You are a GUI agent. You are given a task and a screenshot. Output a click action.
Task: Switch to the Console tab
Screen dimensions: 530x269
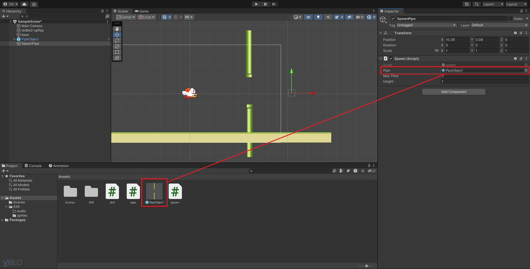[33, 166]
